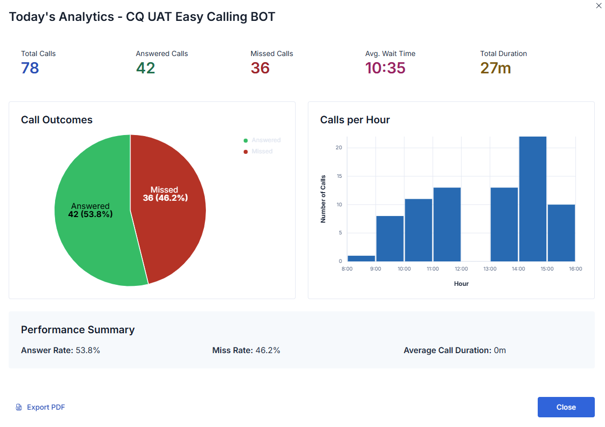Click the Export PDF printer icon
The width and height of the screenshot is (605, 427).
coord(18,407)
